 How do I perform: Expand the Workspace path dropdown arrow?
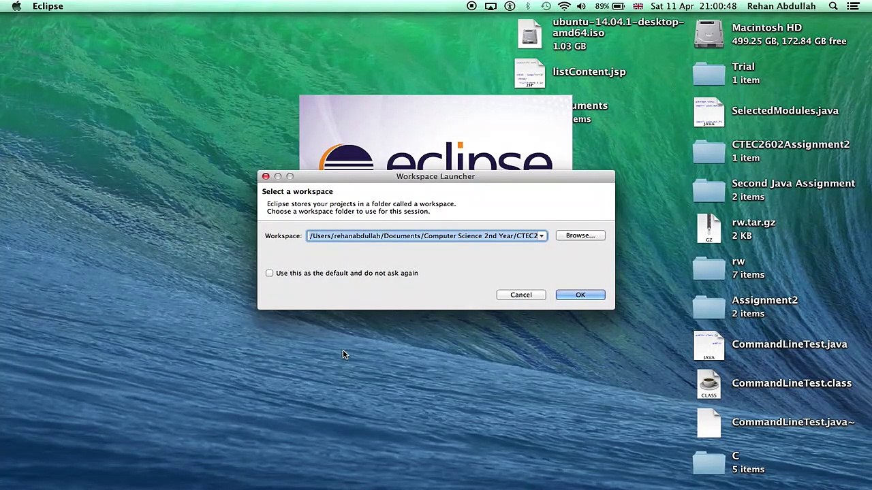pos(542,235)
